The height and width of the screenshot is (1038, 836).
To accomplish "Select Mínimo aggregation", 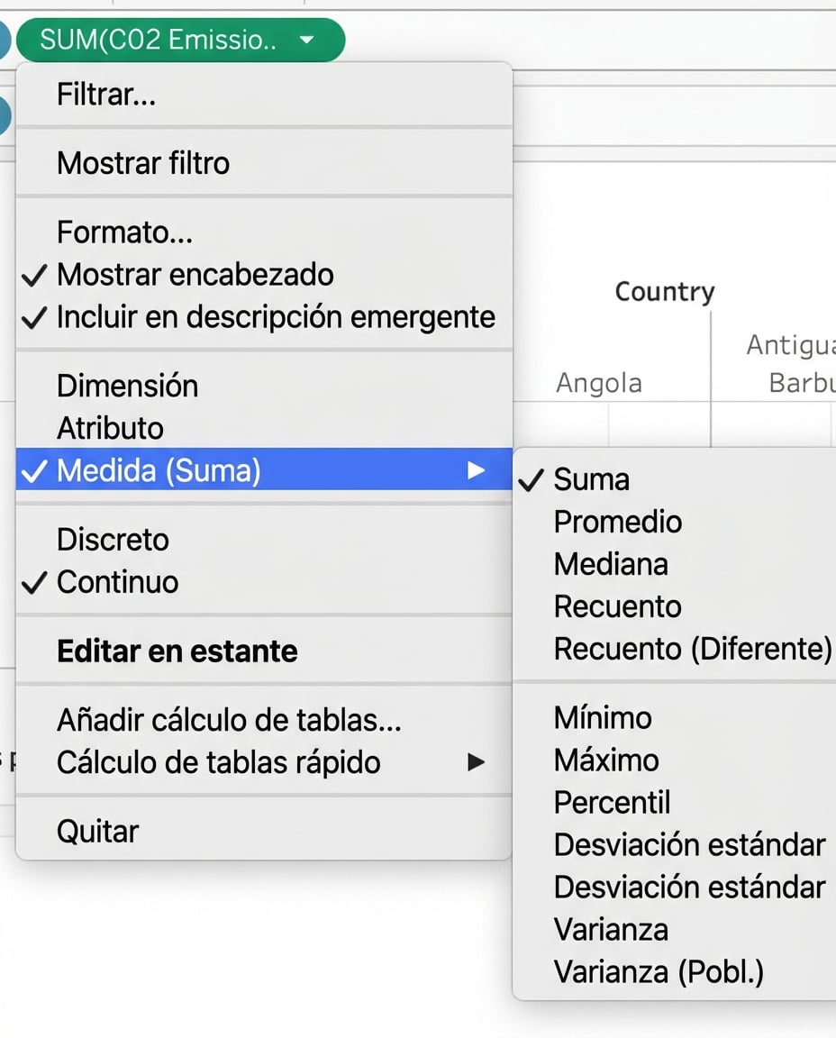I will click(602, 717).
